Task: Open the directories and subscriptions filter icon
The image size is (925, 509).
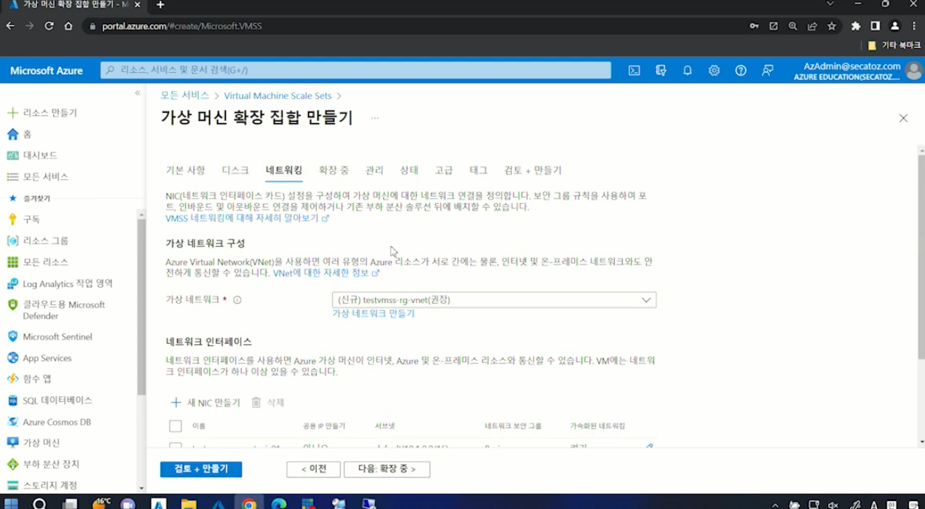Action: pos(661,71)
